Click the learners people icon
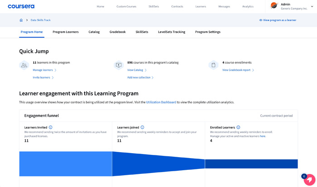This screenshot has height=187, width=317. tap(24, 65)
